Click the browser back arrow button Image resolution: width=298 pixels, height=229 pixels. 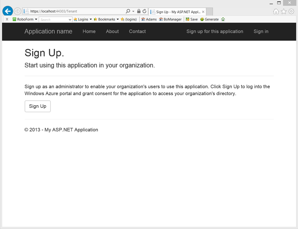8,11
